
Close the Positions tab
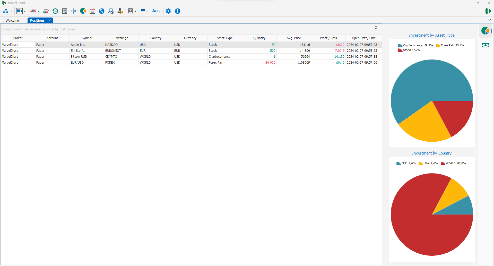pos(49,20)
